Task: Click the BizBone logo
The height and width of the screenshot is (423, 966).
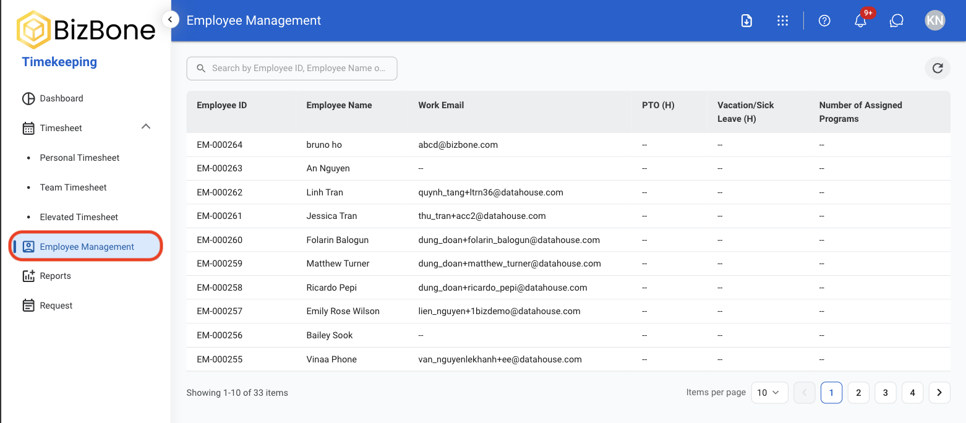Action: click(x=86, y=29)
